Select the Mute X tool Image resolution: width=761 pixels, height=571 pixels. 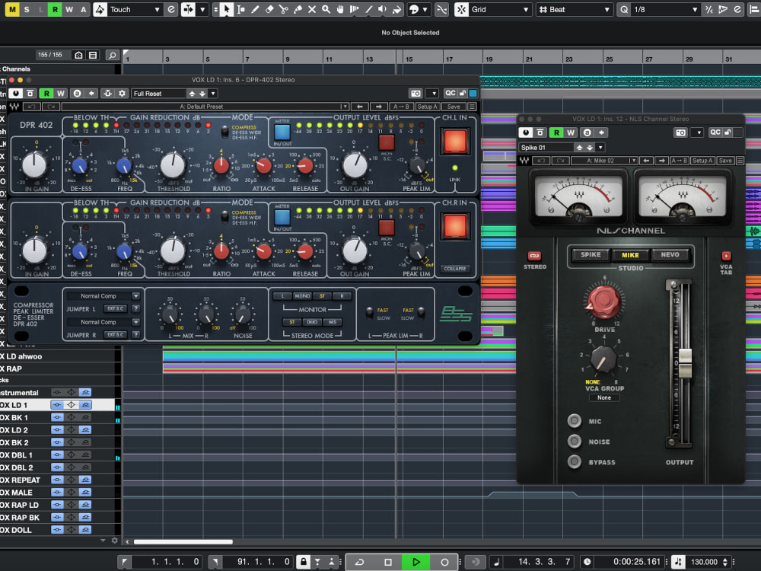312,9
